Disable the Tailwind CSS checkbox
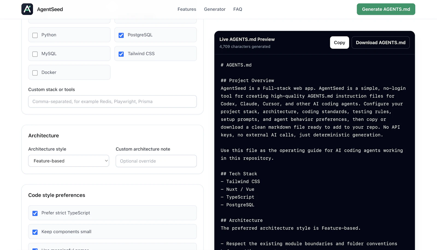Viewport: 437px width, 250px height. (x=121, y=54)
